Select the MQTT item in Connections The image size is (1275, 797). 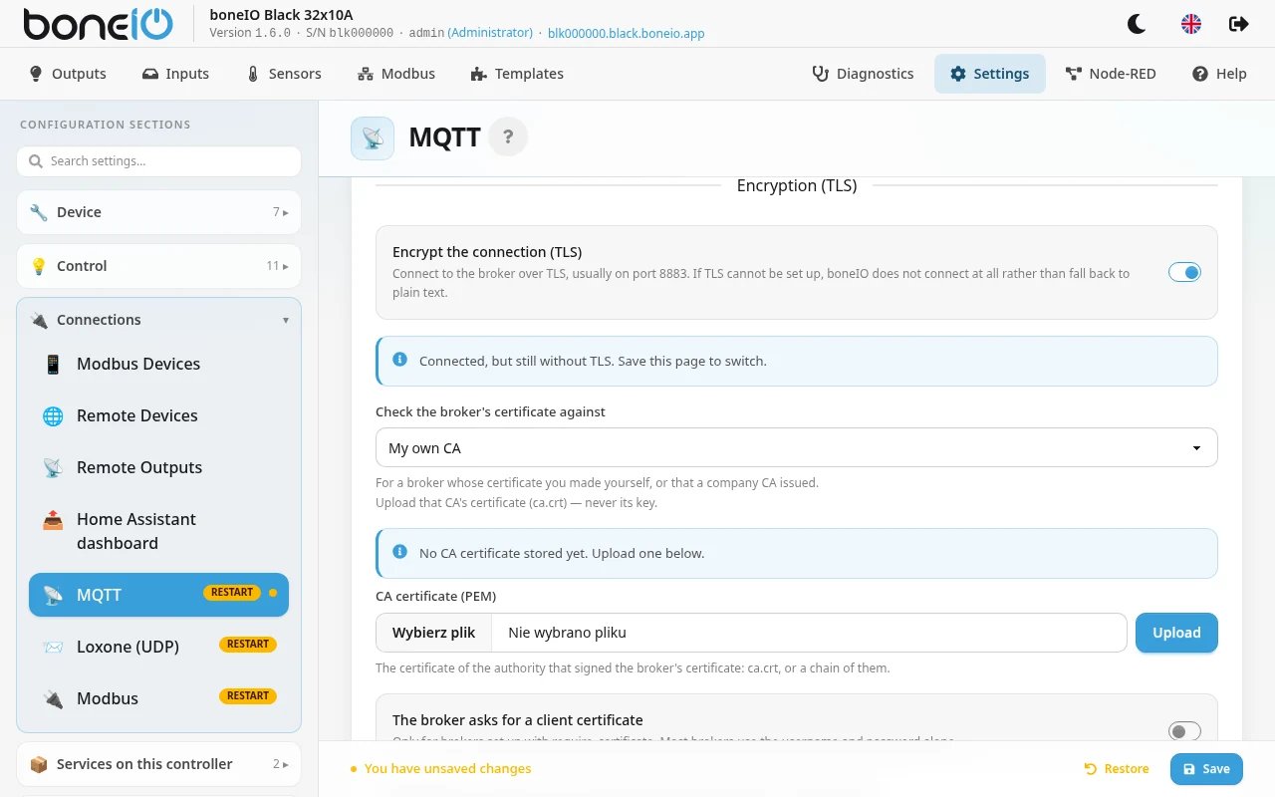click(158, 595)
